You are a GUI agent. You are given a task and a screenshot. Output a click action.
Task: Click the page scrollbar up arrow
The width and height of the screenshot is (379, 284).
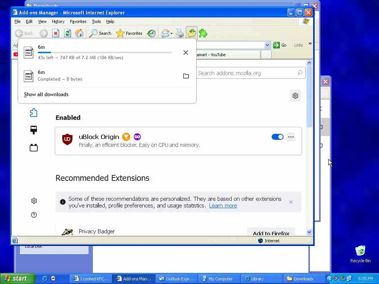pos(309,63)
